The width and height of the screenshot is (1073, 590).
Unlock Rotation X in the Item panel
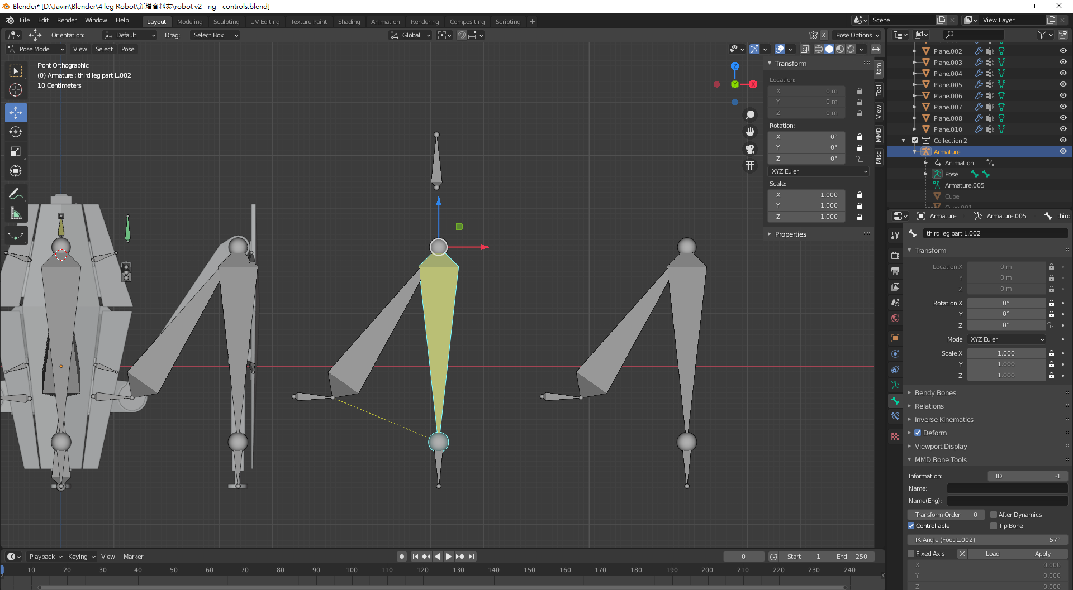tap(860, 137)
